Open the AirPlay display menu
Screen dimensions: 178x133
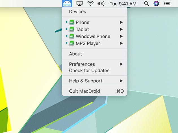80,4
